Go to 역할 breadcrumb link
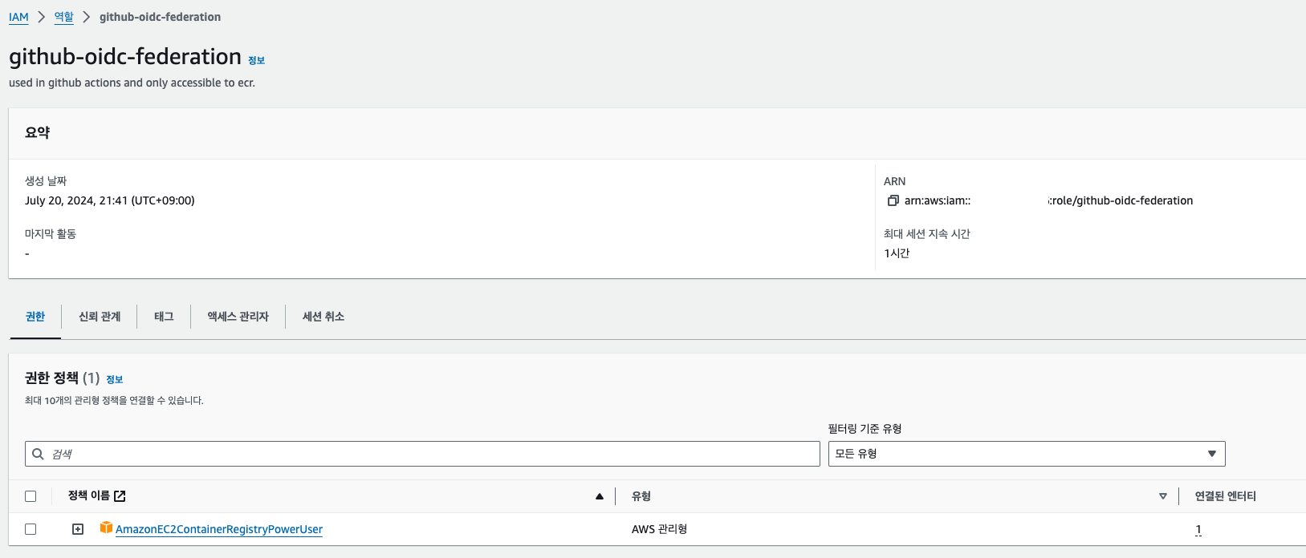 coord(63,17)
